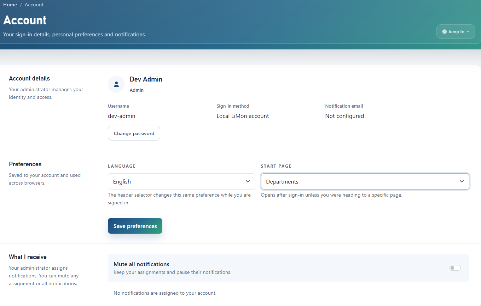Click the Username field label

(118, 106)
